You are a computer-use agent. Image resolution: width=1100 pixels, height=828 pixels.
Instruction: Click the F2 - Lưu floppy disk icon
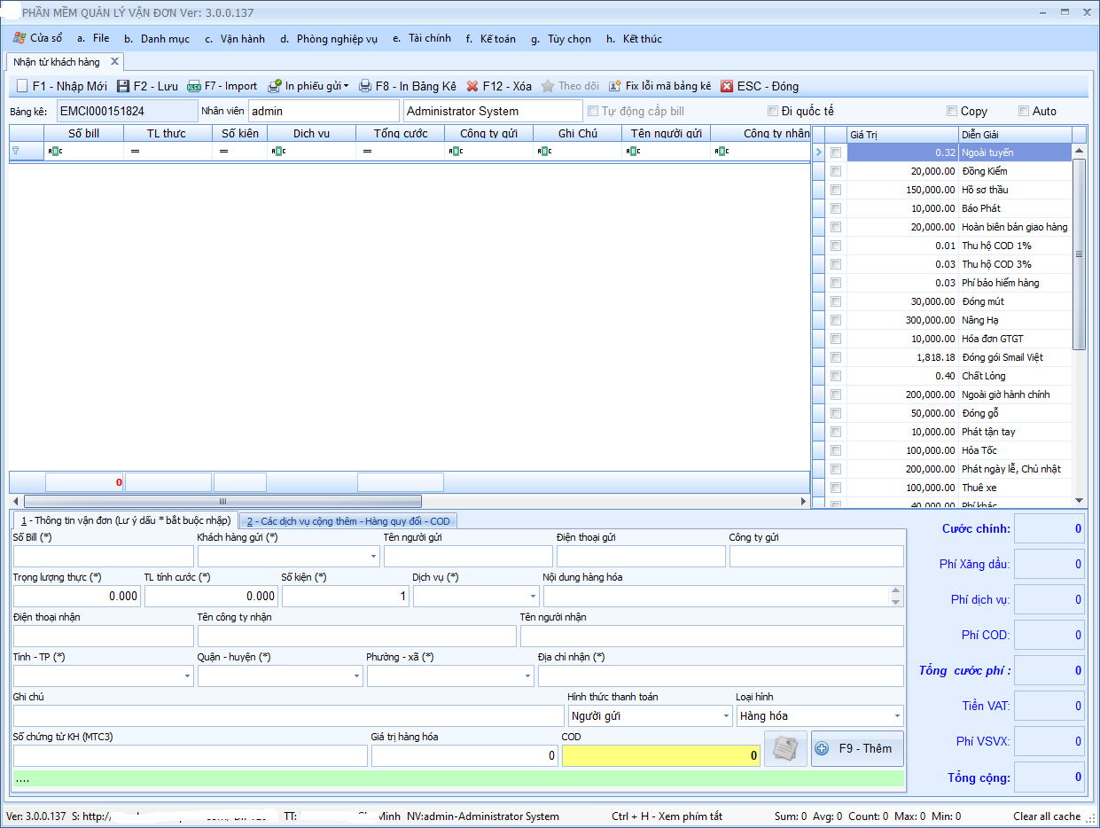[123, 86]
